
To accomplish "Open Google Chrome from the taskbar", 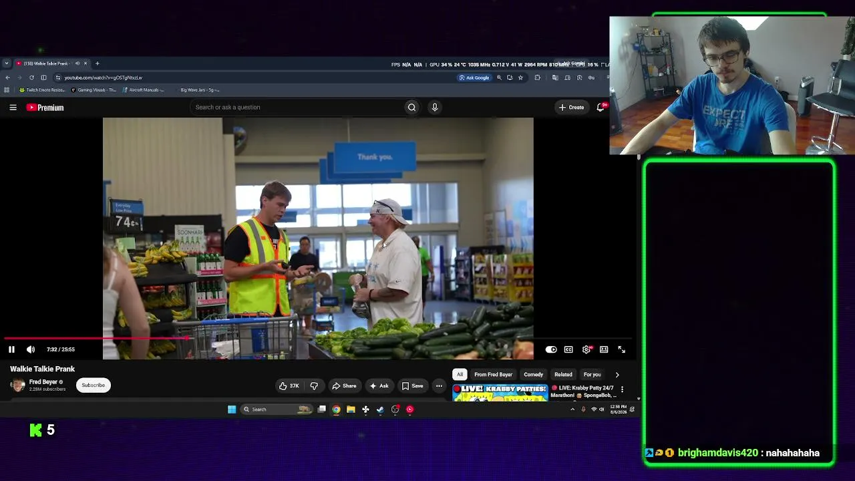I will tap(336, 410).
